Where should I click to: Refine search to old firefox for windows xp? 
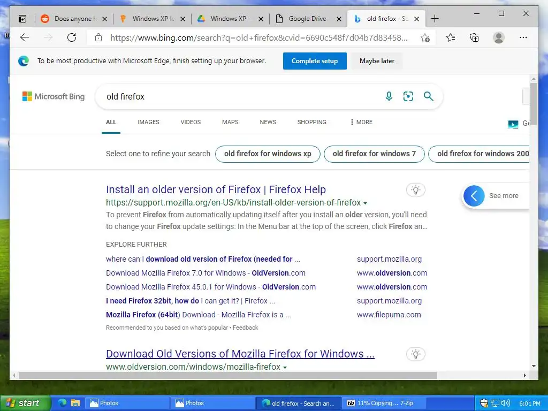click(x=268, y=154)
